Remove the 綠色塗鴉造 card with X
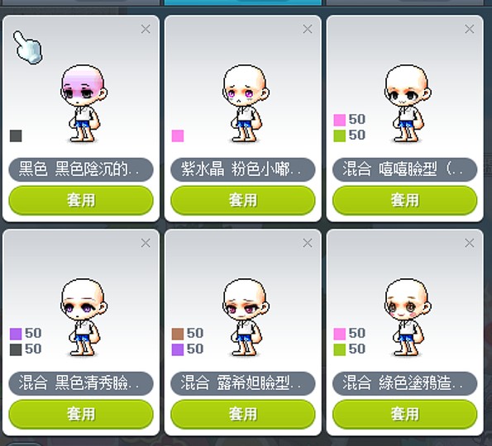Viewport: 492px width, 446px height. pos(470,243)
